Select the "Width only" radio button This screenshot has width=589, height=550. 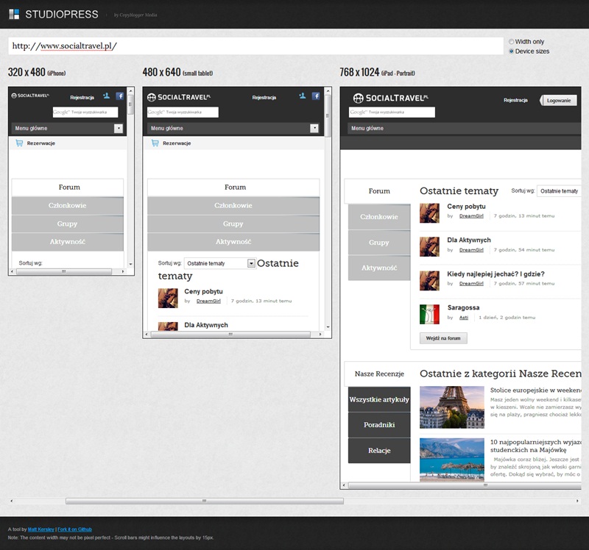512,42
